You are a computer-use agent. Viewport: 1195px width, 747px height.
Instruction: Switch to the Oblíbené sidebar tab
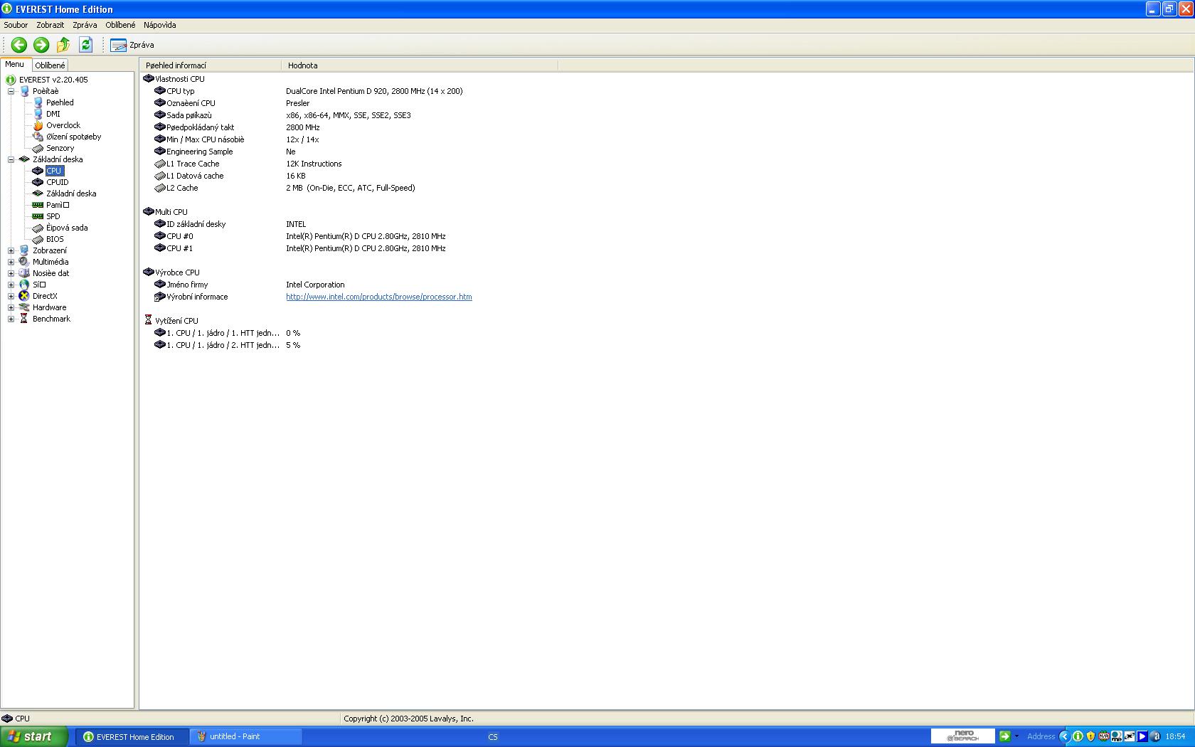51,65
